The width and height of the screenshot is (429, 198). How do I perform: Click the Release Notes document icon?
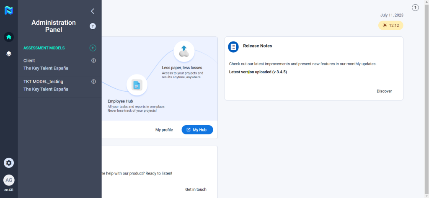233,47
